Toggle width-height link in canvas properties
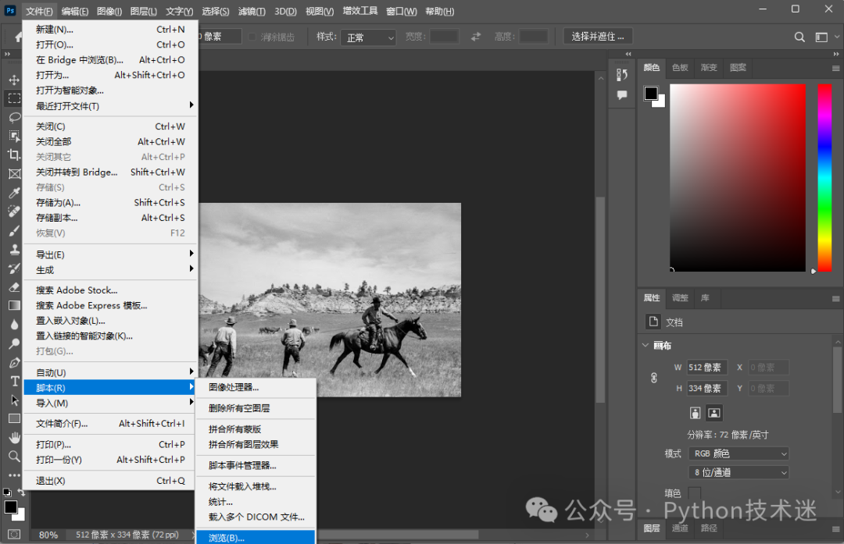Viewport: 844px width, 544px height. tap(654, 378)
